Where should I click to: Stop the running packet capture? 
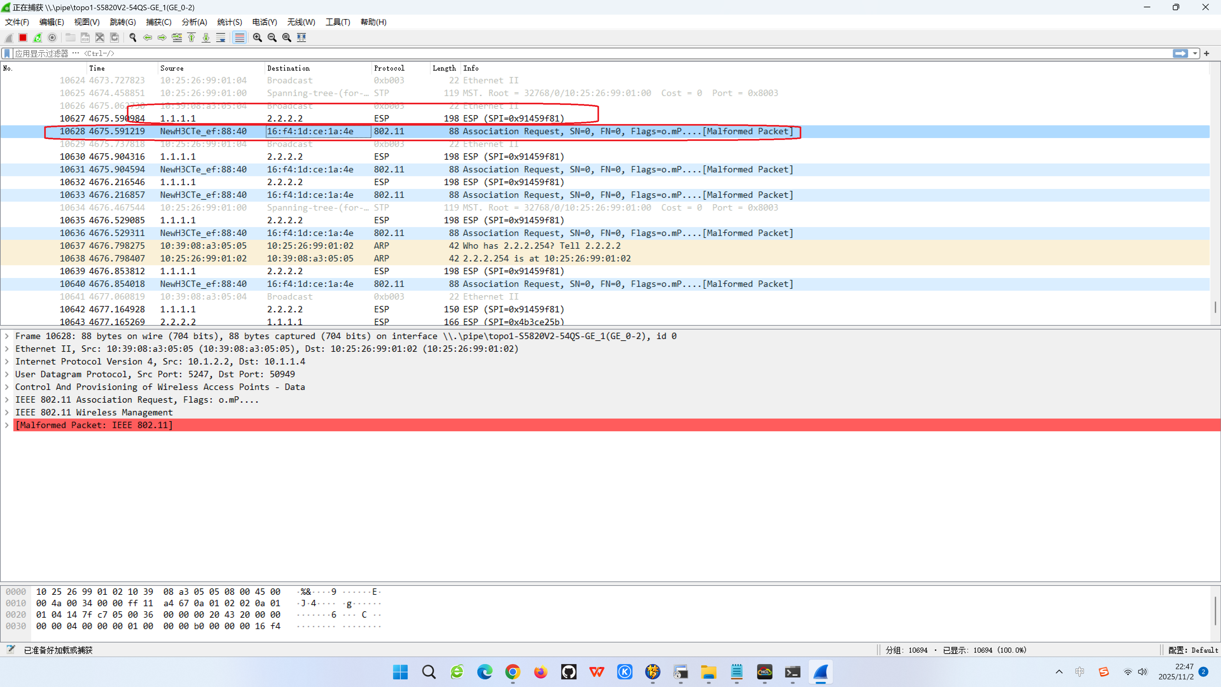point(23,38)
